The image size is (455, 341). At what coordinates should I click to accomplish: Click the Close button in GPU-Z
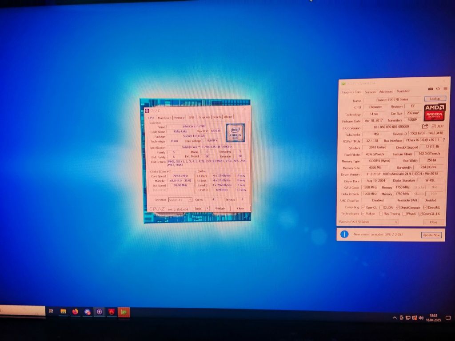point(434,222)
